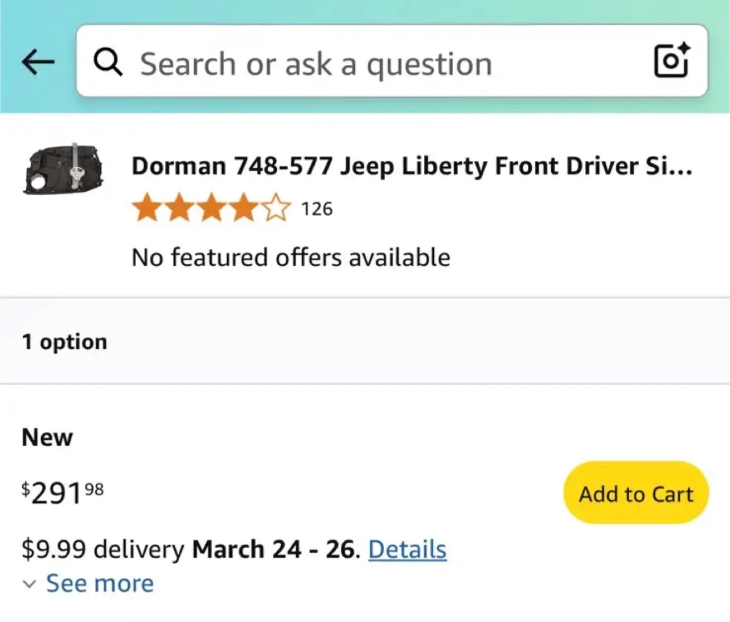Tap the Search or ask a question field
Image resolution: width=730 pixels, height=622 pixels.
314,62
